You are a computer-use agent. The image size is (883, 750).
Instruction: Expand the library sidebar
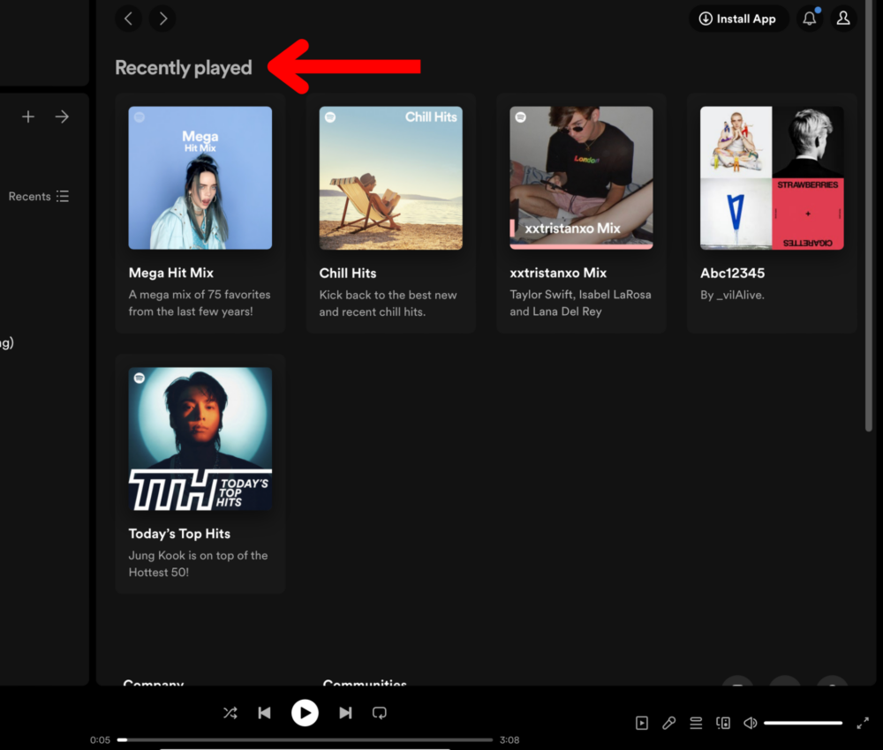click(62, 116)
